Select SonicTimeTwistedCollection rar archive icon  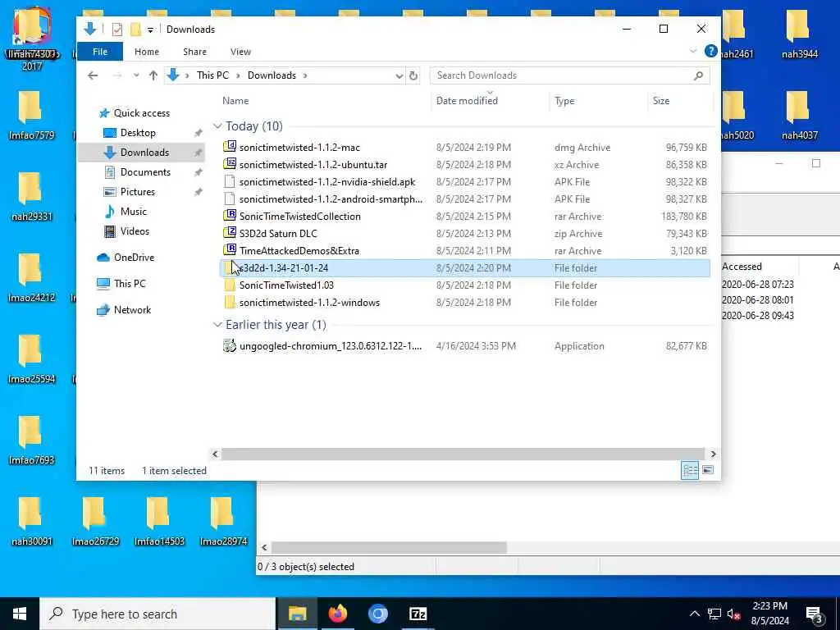tap(230, 216)
